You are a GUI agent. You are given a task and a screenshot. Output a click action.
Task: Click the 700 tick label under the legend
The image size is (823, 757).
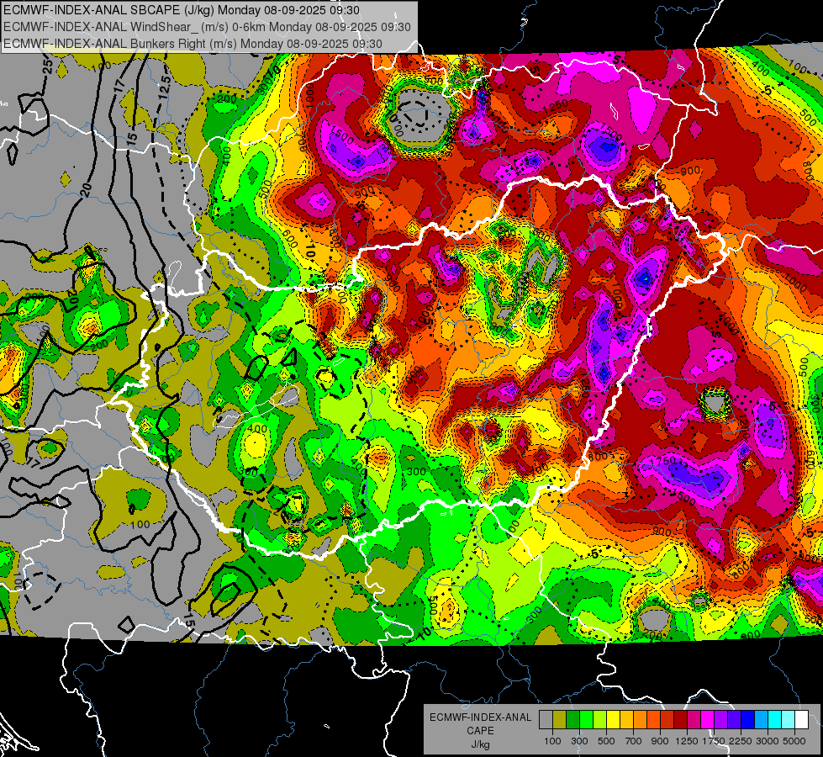coord(634,741)
